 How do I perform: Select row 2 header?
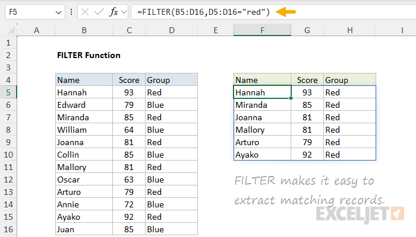coord(8,55)
